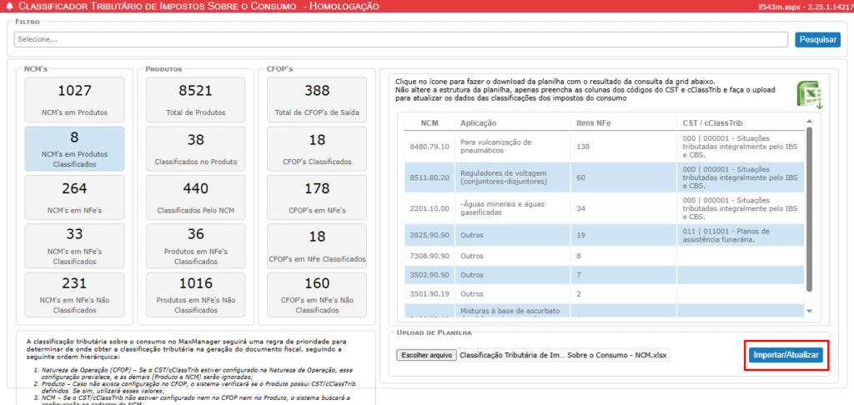
Task: Click the bell icon in the header
Action: coord(9,7)
